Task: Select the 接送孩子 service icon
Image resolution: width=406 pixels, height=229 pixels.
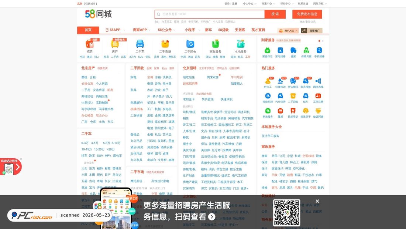Action: click(306, 111)
